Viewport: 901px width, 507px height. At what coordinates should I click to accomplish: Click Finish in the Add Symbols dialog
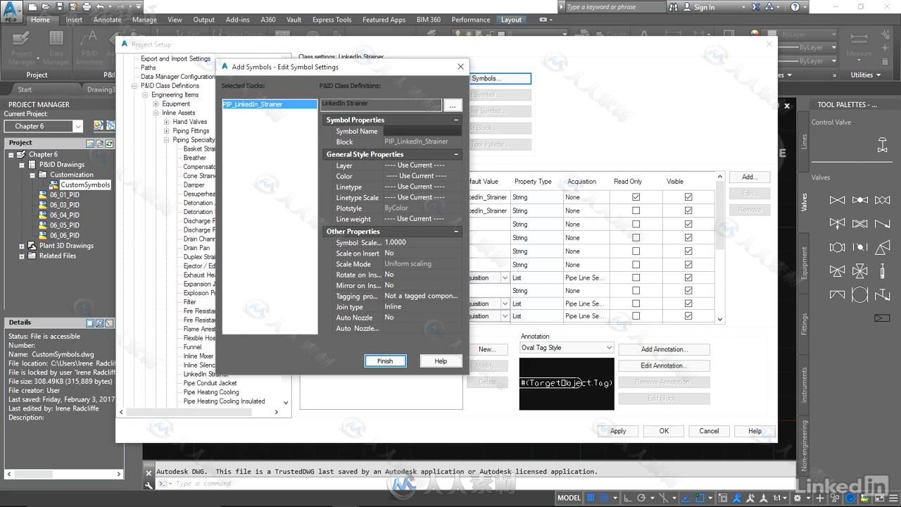click(385, 361)
